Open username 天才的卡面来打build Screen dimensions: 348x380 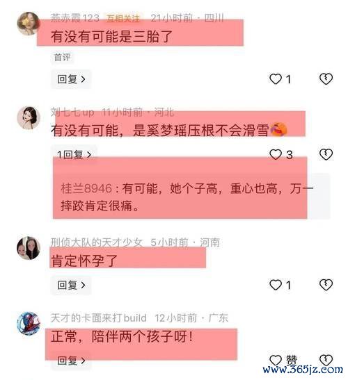(99, 318)
